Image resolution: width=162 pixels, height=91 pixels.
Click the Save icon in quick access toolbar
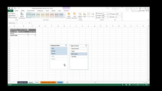pyautogui.click(x=12, y=8)
